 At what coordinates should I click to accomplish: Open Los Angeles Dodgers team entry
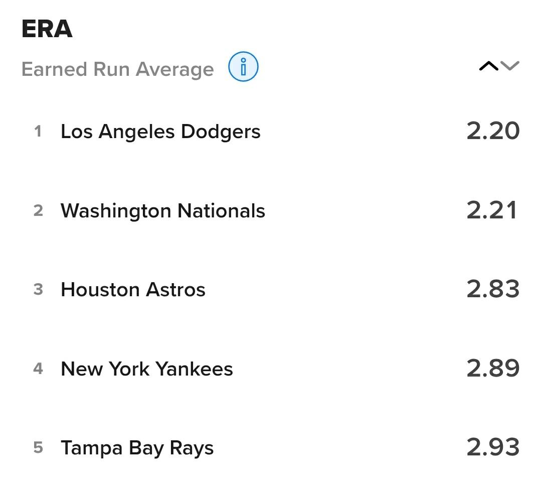click(160, 132)
